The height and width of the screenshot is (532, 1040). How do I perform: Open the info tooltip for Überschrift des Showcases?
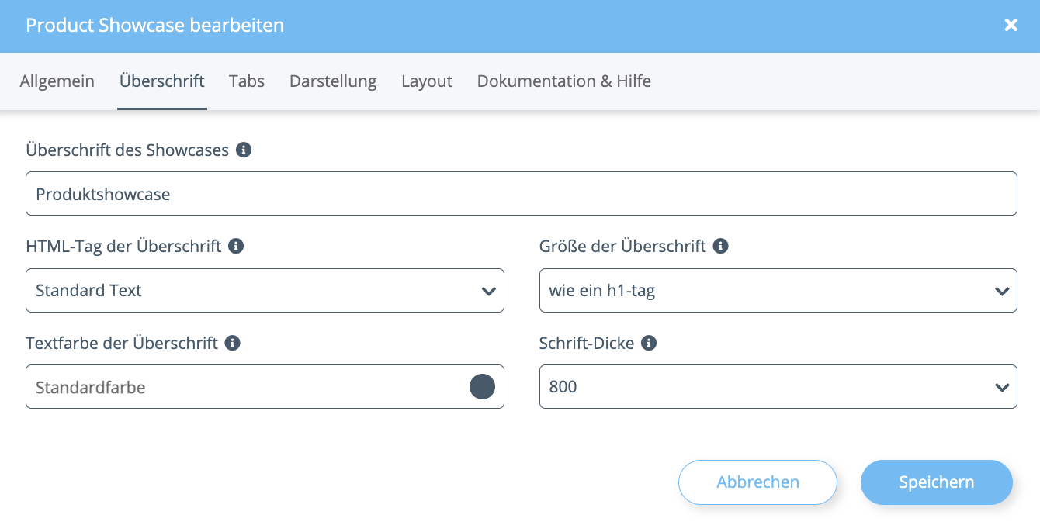(x=243, y=150)
